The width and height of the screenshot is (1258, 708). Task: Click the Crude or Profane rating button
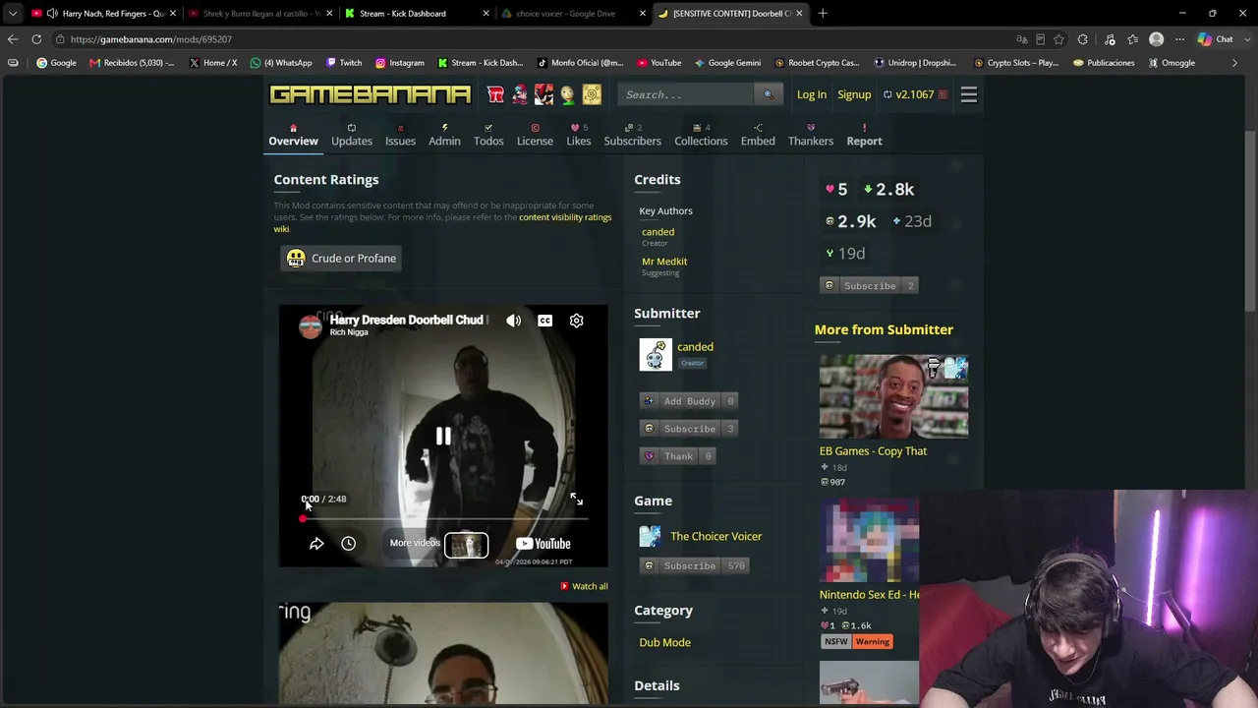(x=341, y=259)
